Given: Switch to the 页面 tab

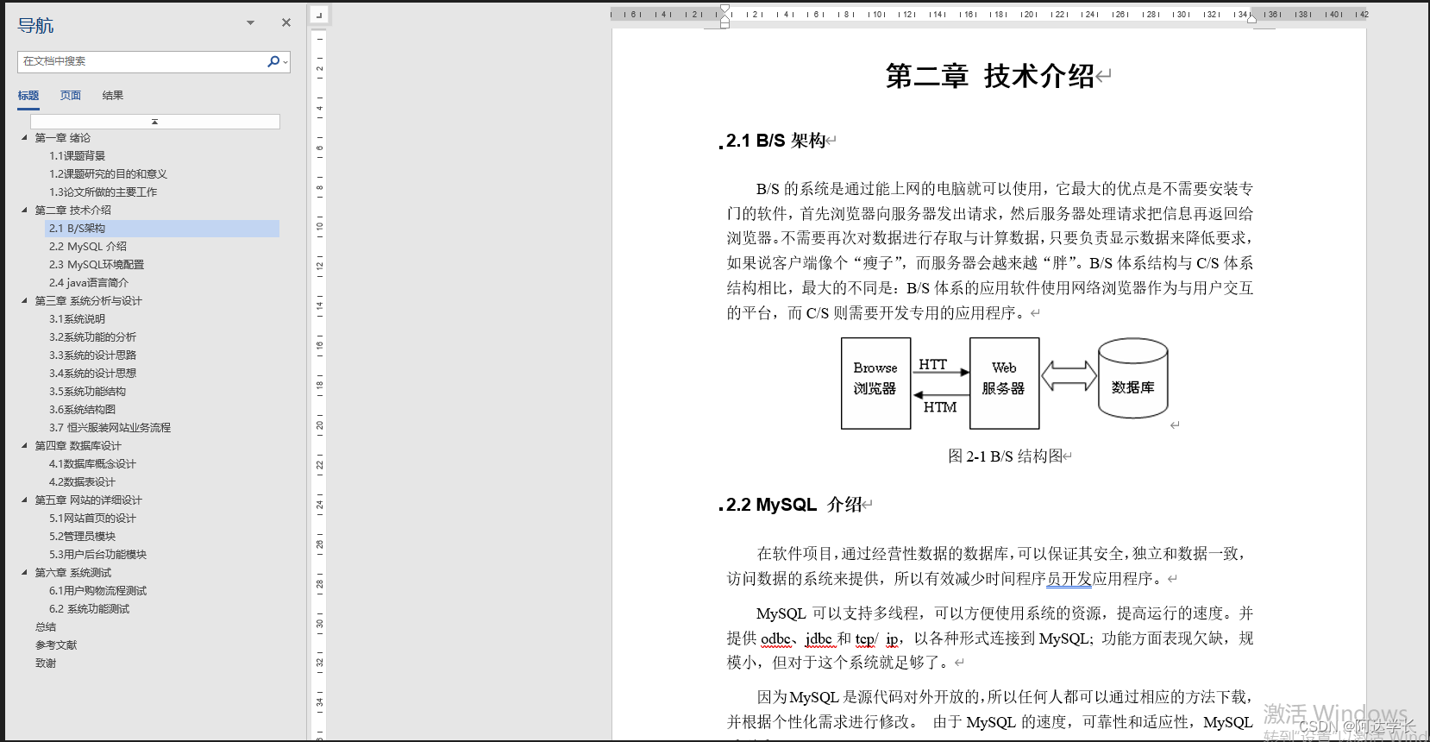Looking at the screenshot, I should point(70,96).
